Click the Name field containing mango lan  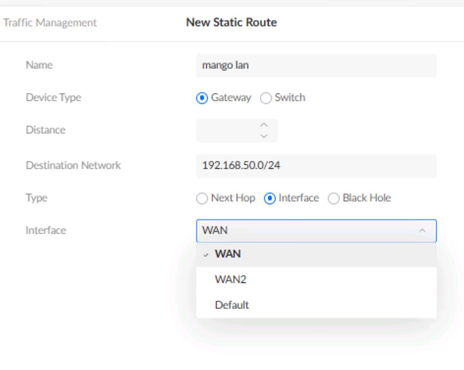pyautogui.click(x=316, y=65)
